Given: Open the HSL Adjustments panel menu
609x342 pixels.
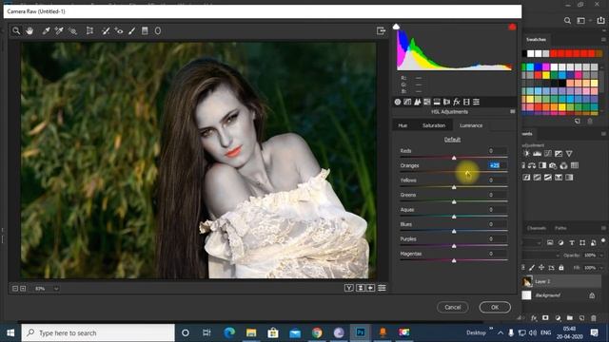Looking at the screenshot, I should 512,112.
